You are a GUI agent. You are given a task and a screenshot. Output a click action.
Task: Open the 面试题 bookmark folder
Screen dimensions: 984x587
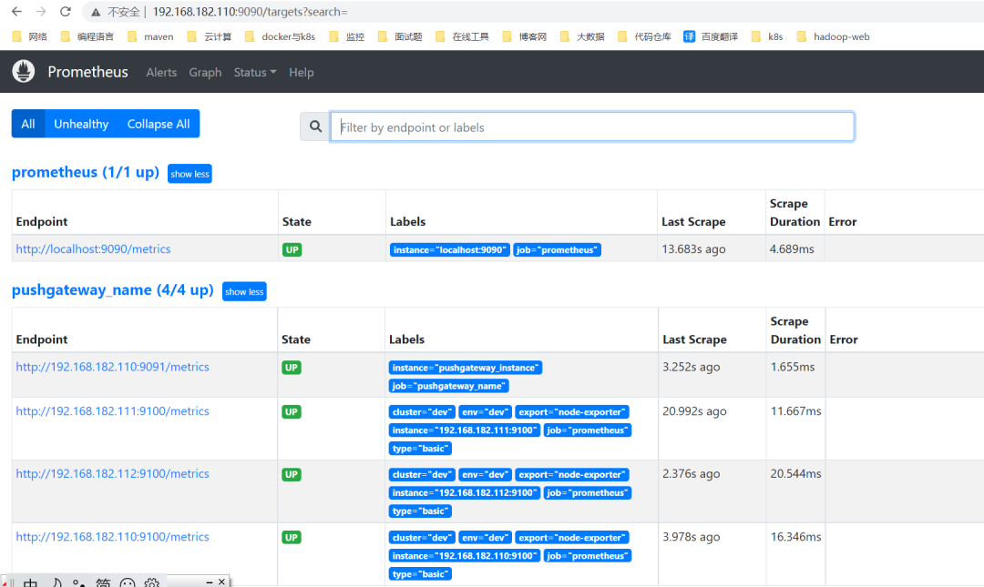[400, 36]
